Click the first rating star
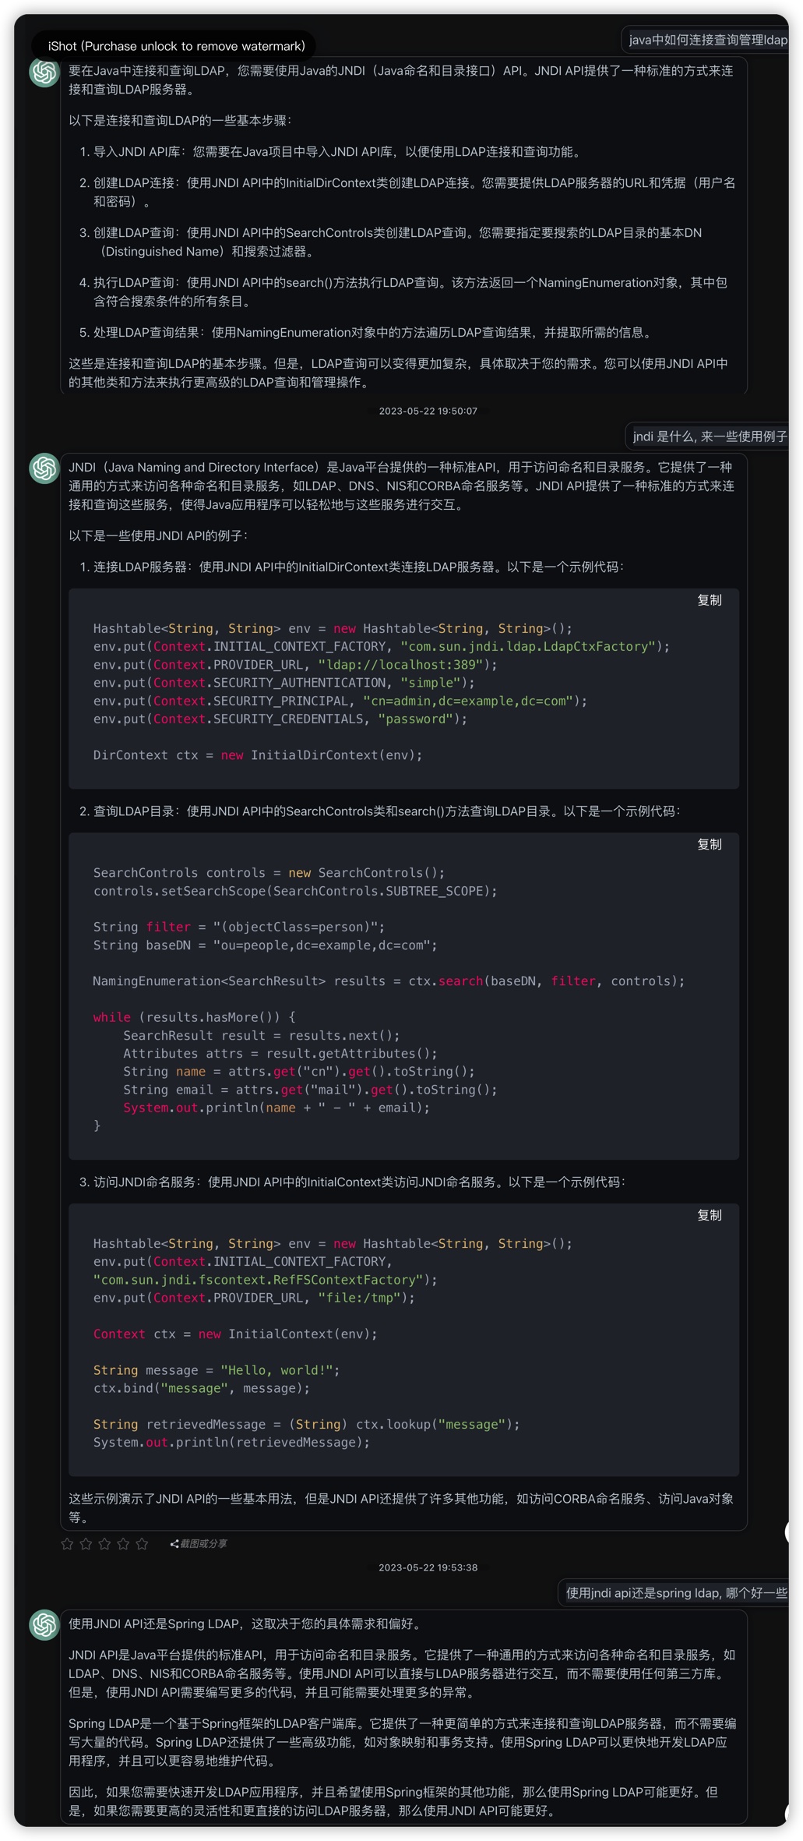Screen dimensions: 803x1841 (67, 1543)
